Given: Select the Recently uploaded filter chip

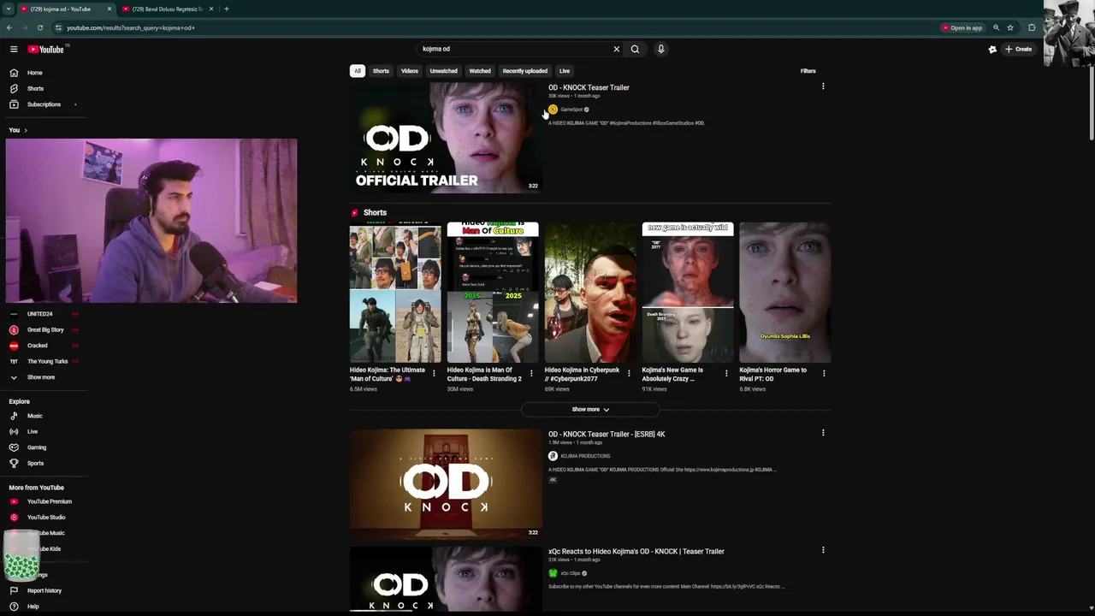Looking at the screenshot, I should (525, 71).
